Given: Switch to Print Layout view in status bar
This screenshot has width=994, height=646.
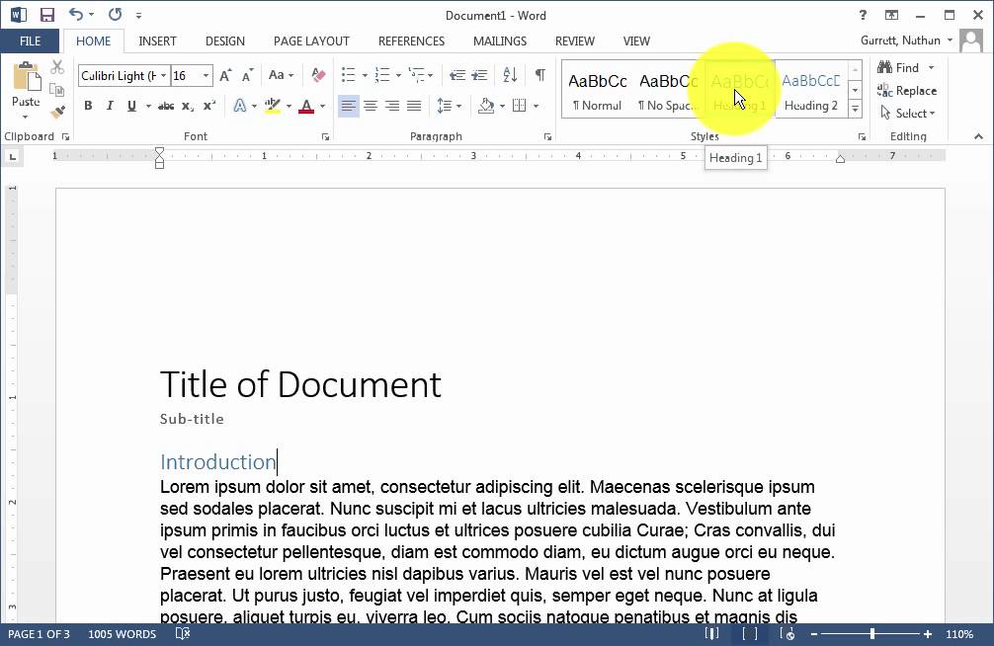Looking at the screenshot, I should [x=749, y=633].
